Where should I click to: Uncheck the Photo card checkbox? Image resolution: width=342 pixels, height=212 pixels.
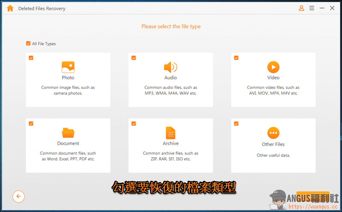click(x=31, y=58)
